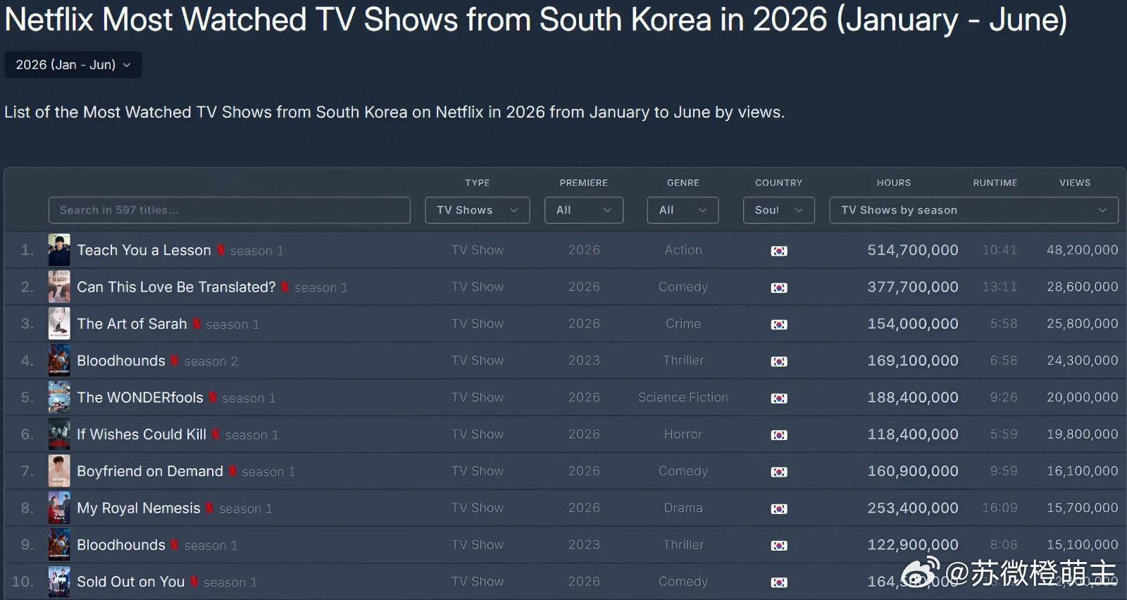The image size is (1127, 600).
Task: Click the 253,400,000 hours value
Action: point(913,508)
